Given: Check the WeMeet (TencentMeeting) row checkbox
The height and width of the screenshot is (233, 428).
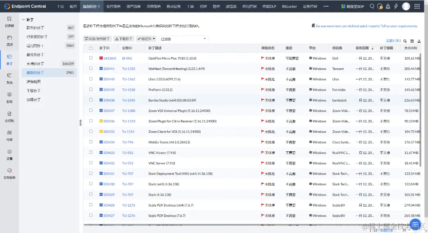Looking at the screenshot, I should point(91,68).
